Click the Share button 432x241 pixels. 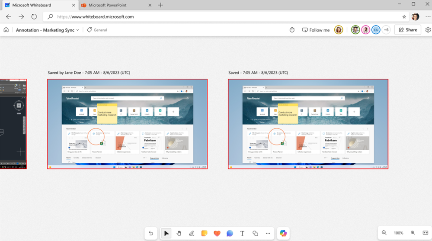click(x=408, y=30)
